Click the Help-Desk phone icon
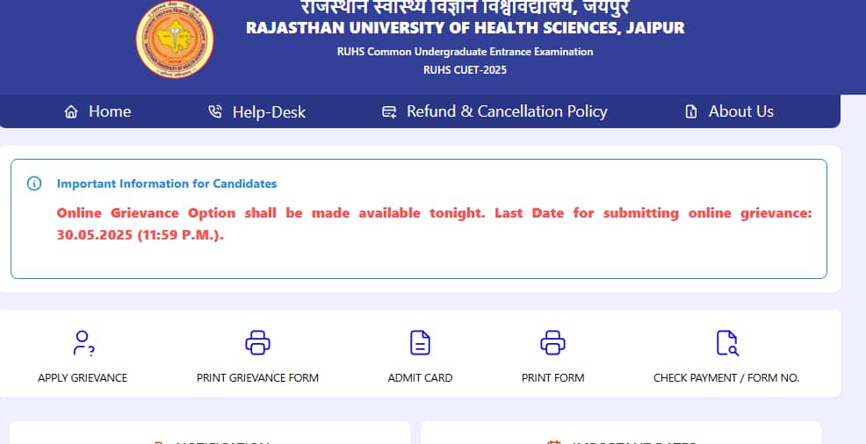This screenshot has height=444, width=866. point(215,111)
